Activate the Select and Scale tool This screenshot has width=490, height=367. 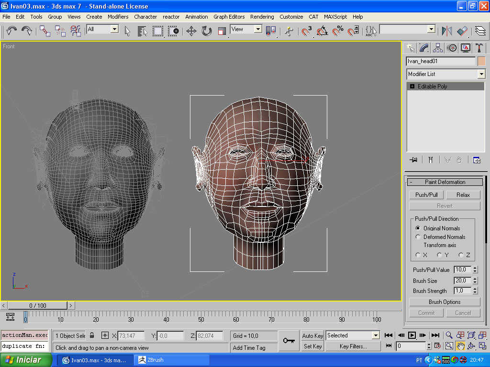[222, 31]
